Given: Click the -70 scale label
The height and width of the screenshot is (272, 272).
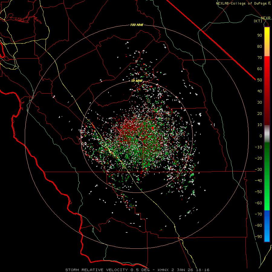Looking at the screenshot, I should point(258,214).
